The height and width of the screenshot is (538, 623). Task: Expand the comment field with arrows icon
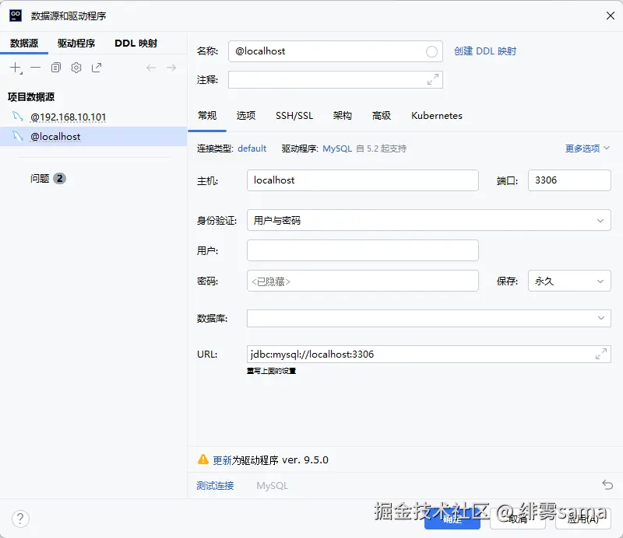coord(433,79)
